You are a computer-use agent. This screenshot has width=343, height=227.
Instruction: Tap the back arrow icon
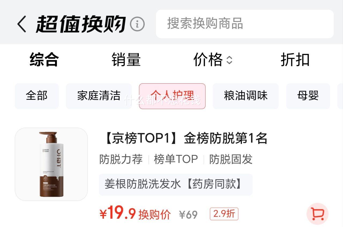[x=22, y=24]
